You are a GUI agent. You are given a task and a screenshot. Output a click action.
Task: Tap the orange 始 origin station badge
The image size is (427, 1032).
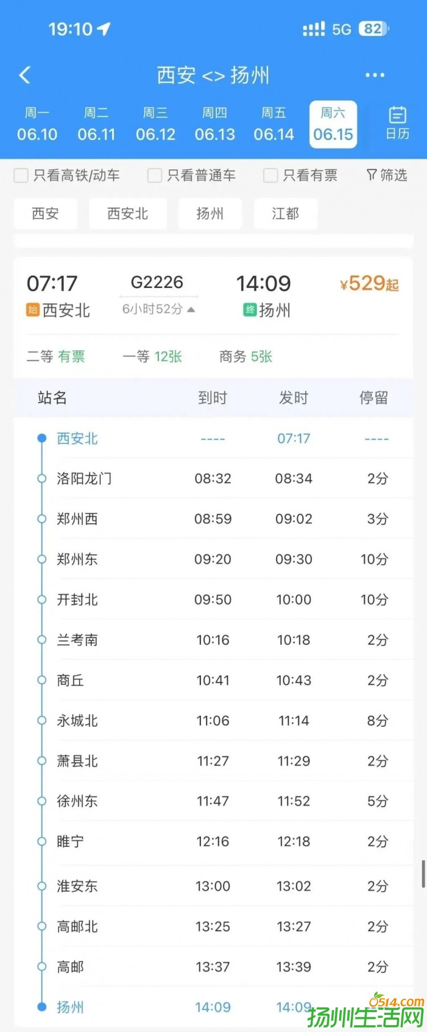pyautogui.click(x=32, y=310)
